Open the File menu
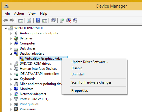 [7, 14]
